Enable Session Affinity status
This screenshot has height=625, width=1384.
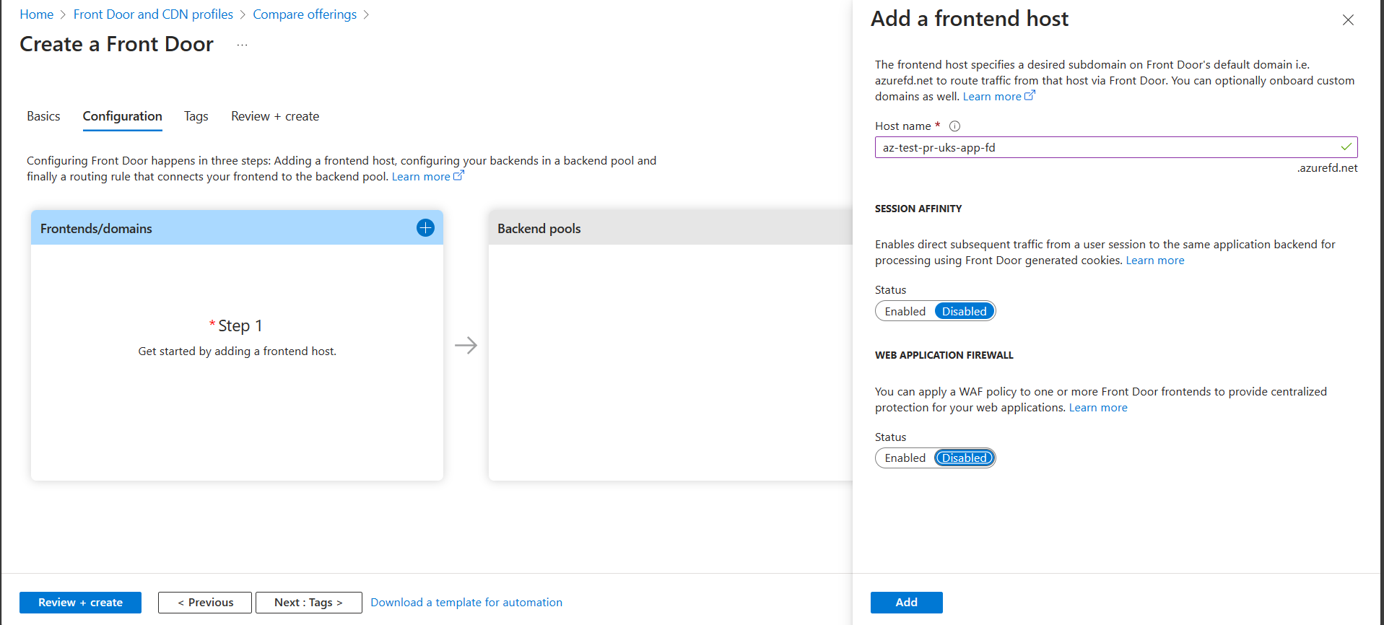[x=905, y=311]
